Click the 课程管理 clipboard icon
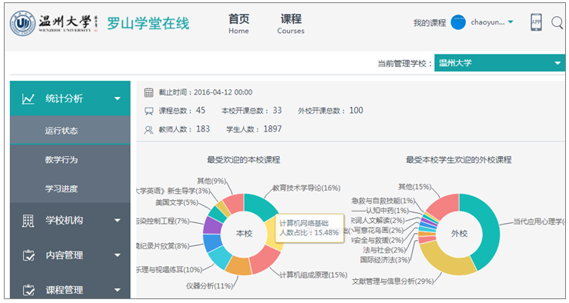This screenshot has height=303, width=569. click(28, 290)
